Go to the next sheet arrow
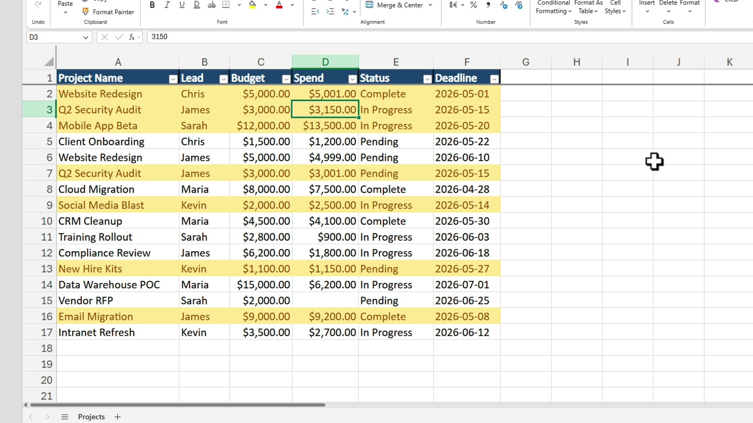The width and height of the screenshot is (753, 423). click(x=48, y=417)
